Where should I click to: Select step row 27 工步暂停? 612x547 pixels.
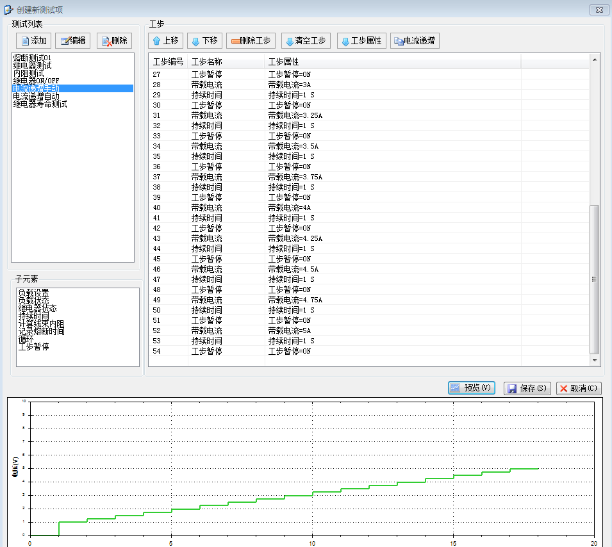[369, 74]
